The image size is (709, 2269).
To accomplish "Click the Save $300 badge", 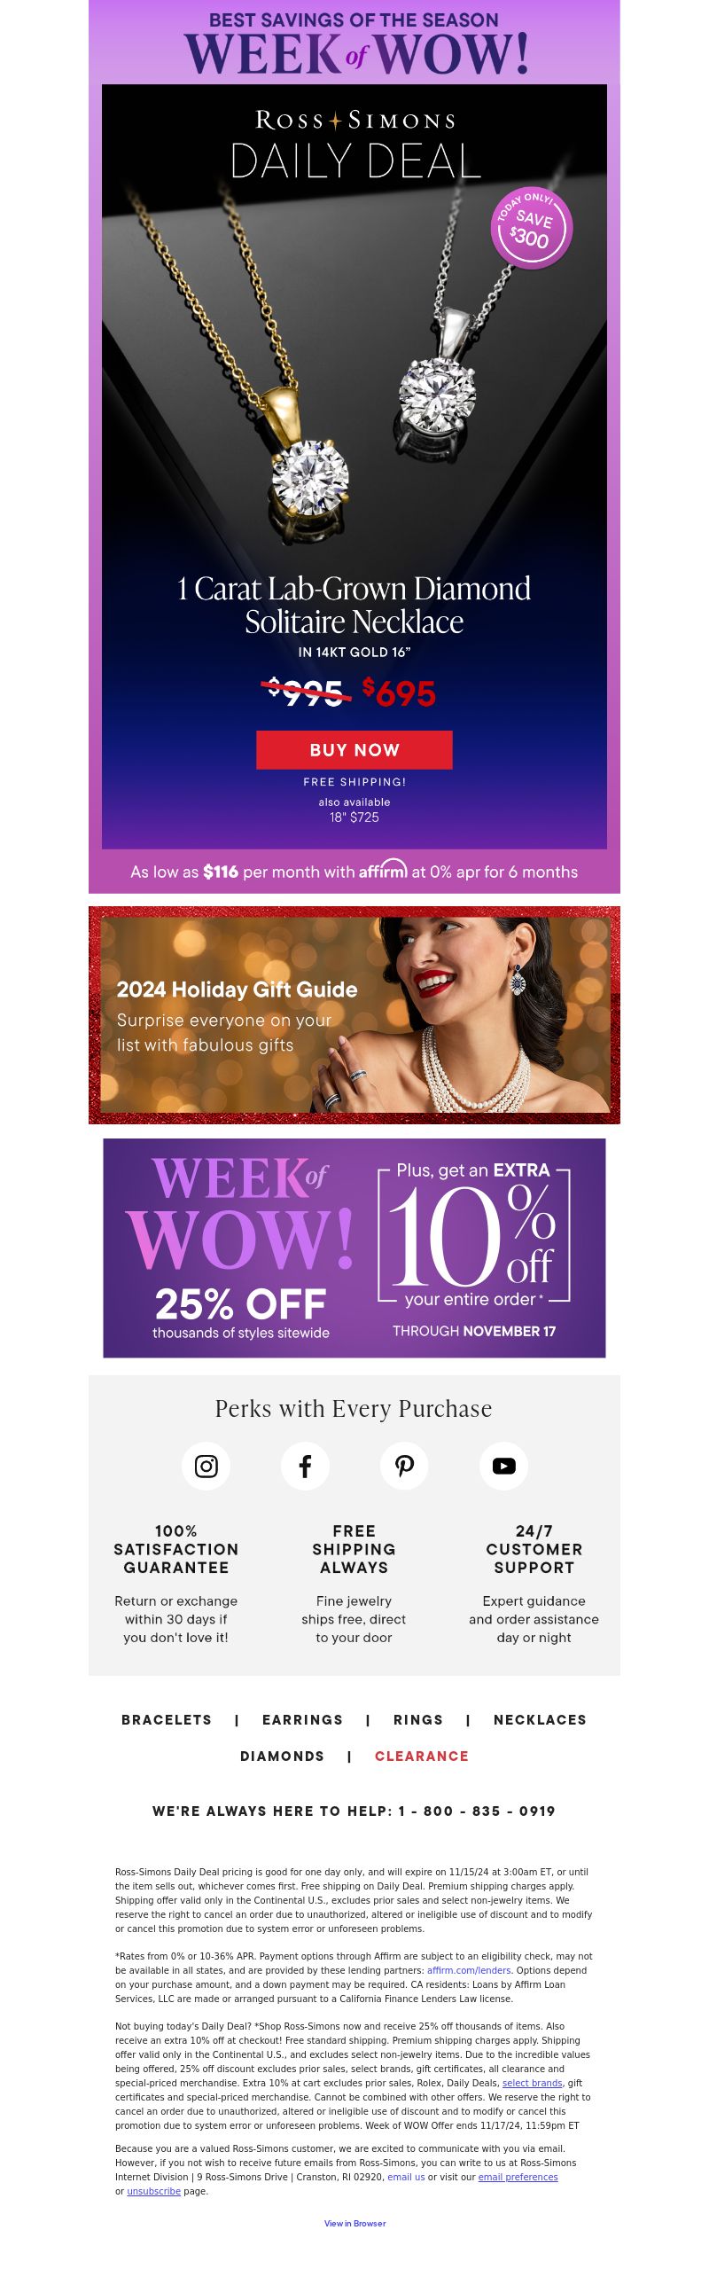I will point(532,228).
